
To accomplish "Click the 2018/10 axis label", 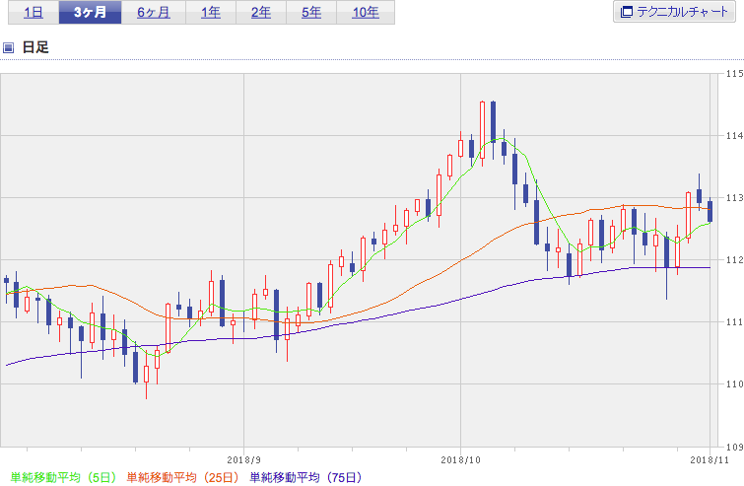I will tap(460, 460).
